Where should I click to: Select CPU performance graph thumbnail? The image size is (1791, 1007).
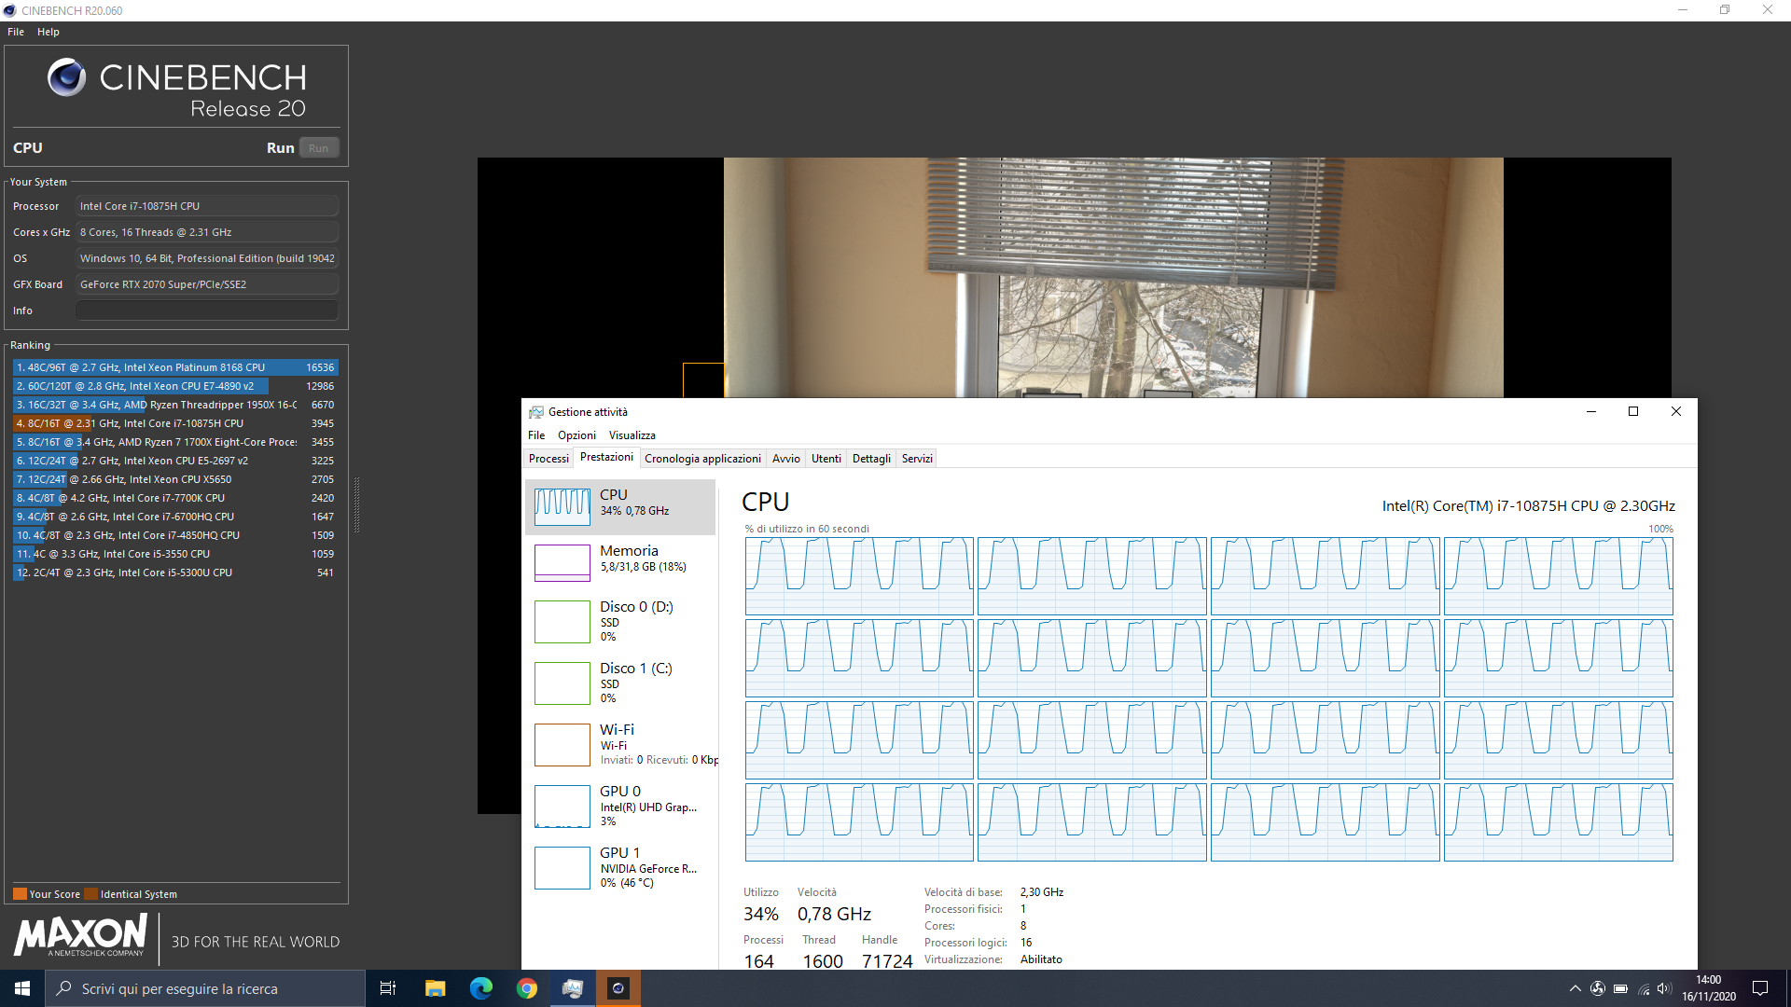[x=562, y=507]
